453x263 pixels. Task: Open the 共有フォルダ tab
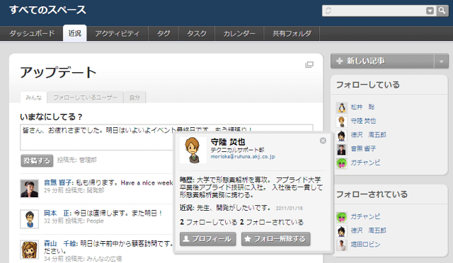[x=292, y=33]
